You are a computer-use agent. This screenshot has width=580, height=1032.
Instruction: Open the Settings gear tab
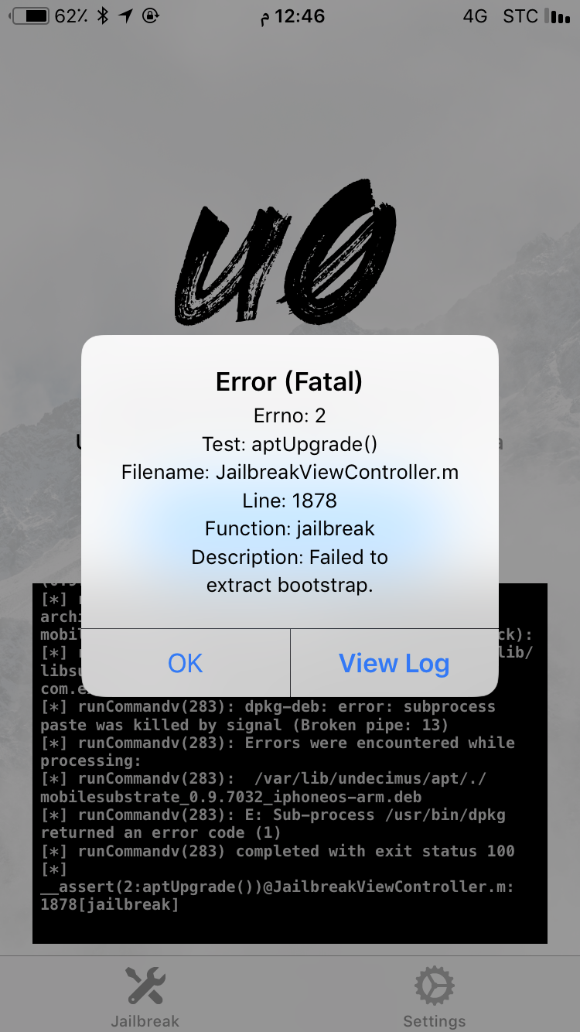pyautogui.click(x=435, y=986)
